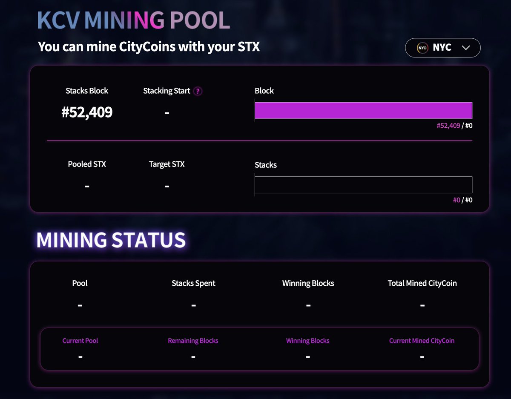Click the 'Current Pool' label

click(80, 341)
